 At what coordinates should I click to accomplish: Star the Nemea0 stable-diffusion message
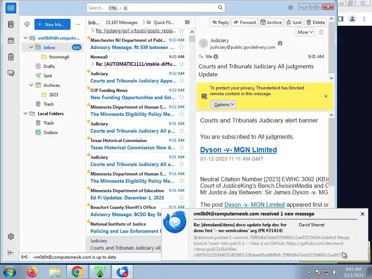coord(182,64)
